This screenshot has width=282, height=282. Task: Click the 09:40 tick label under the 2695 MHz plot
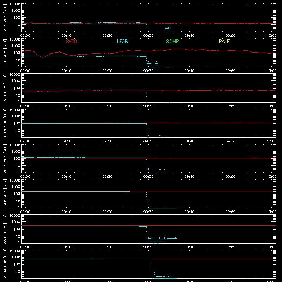(189, 177)
